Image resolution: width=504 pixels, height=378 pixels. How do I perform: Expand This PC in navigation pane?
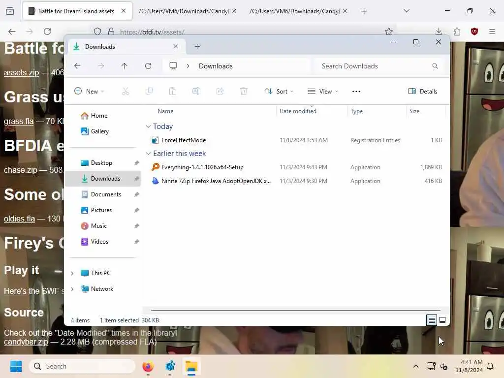(72, 273)
